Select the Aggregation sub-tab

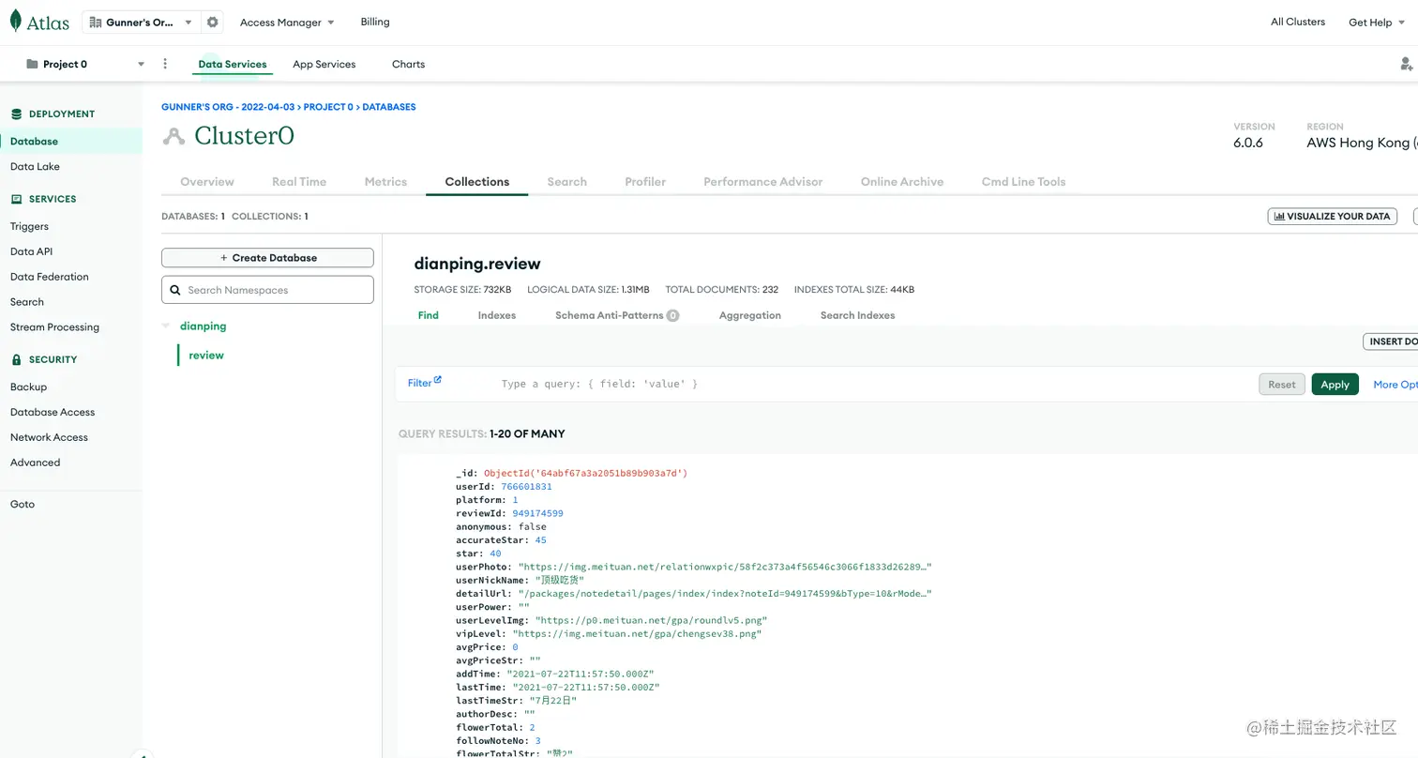[x=750, y=315]
